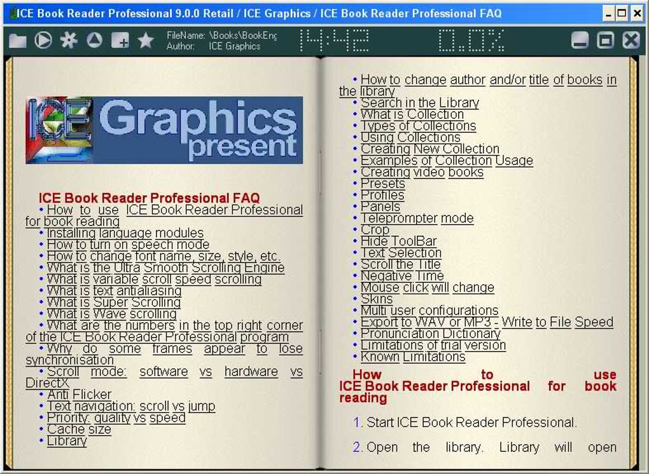Start scrolling with the play icon

click(x=43, y=41)
